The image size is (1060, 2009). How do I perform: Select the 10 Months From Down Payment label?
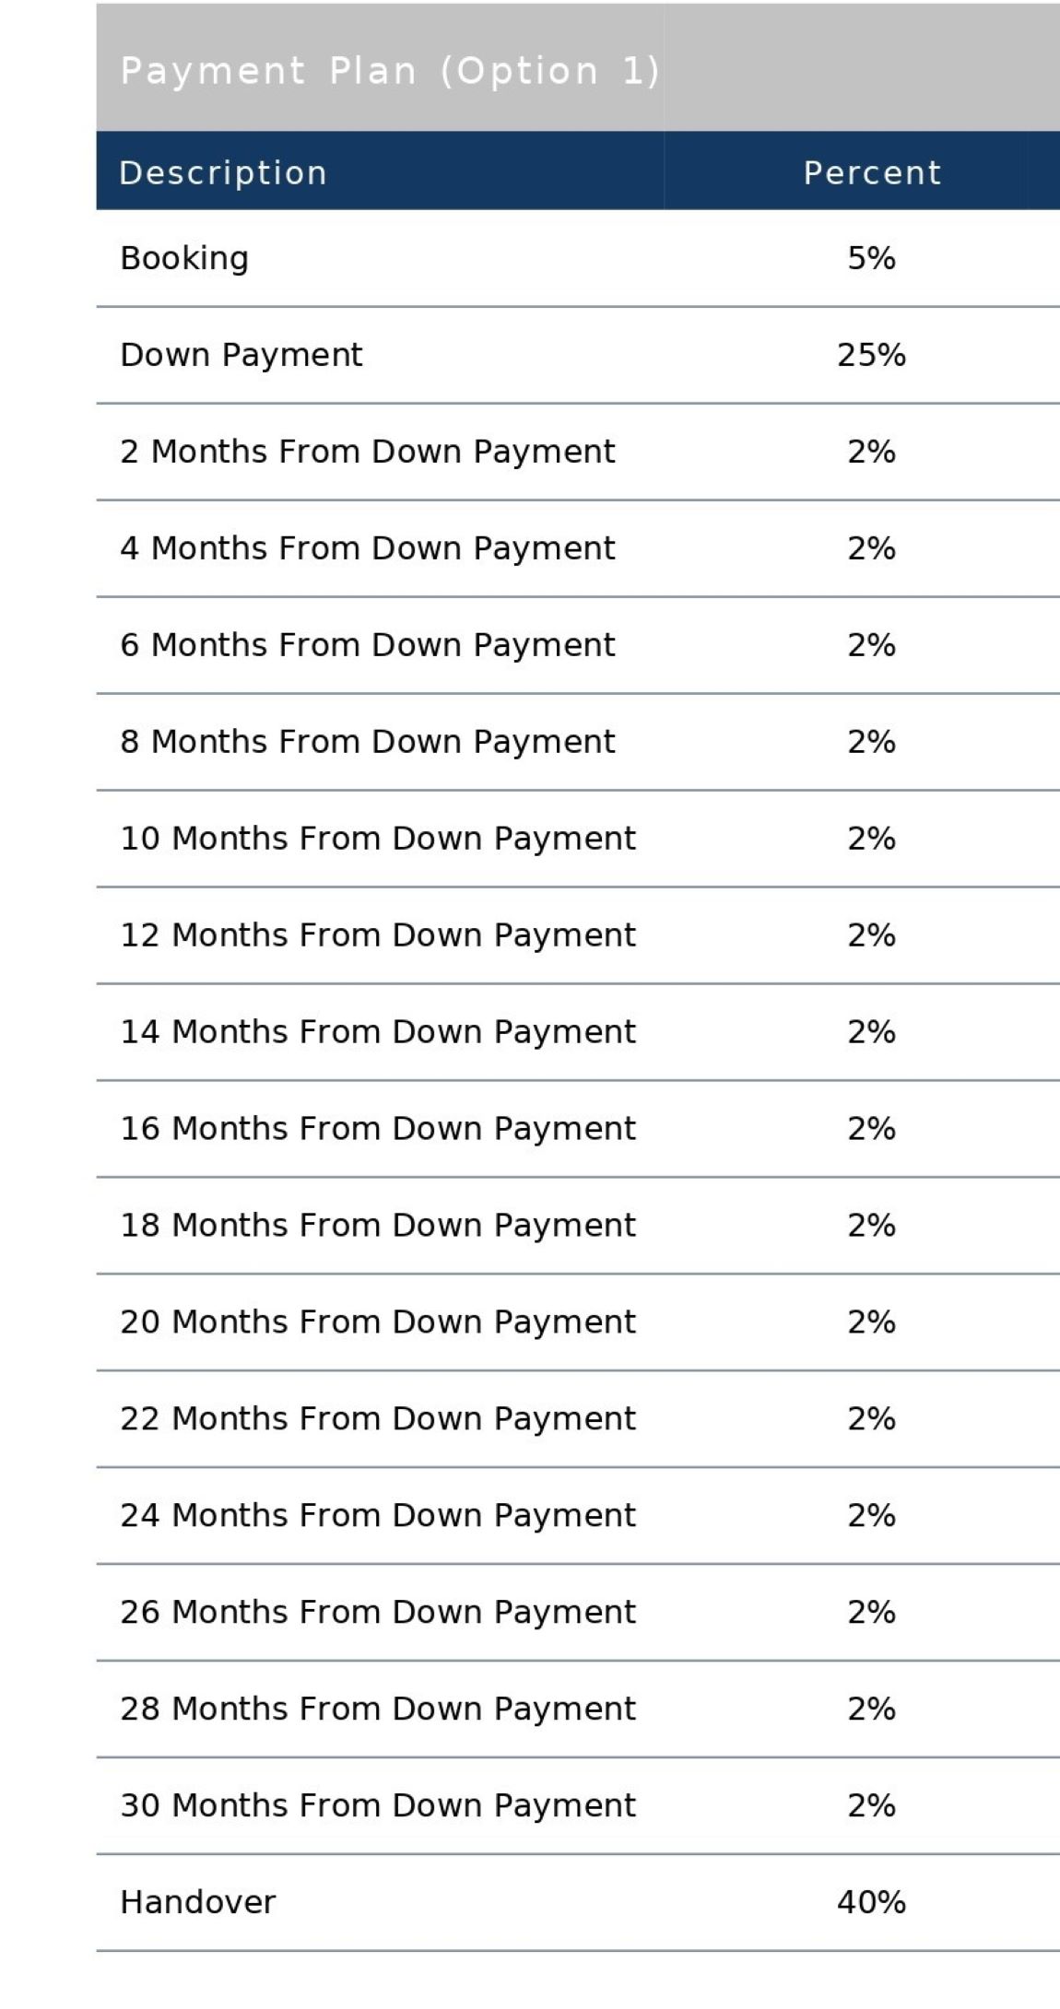[378, 839]
